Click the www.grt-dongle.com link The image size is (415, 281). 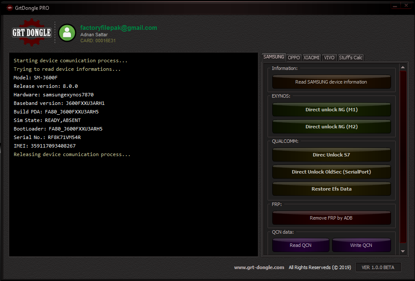[259, 267]
